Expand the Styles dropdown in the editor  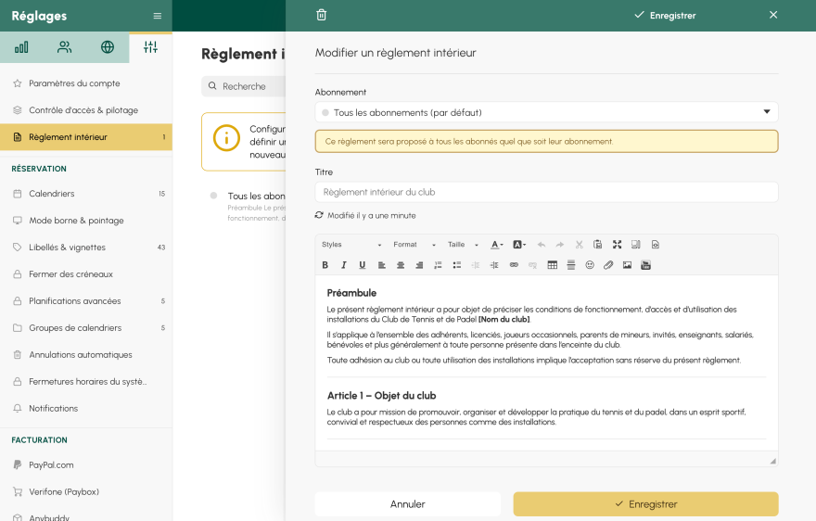[x=351, y=245]
